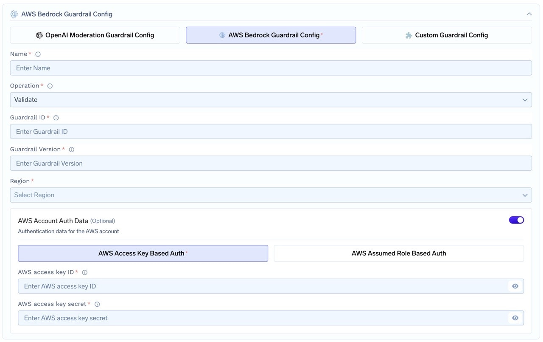
Task: Switch to OpenAI Moderation Guardrail Config tab
Action: [x=95, y=35]
